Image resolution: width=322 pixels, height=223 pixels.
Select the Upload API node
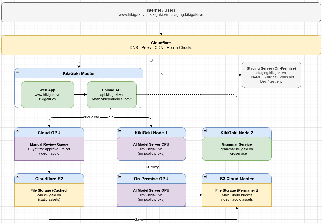tap(112, 95)
